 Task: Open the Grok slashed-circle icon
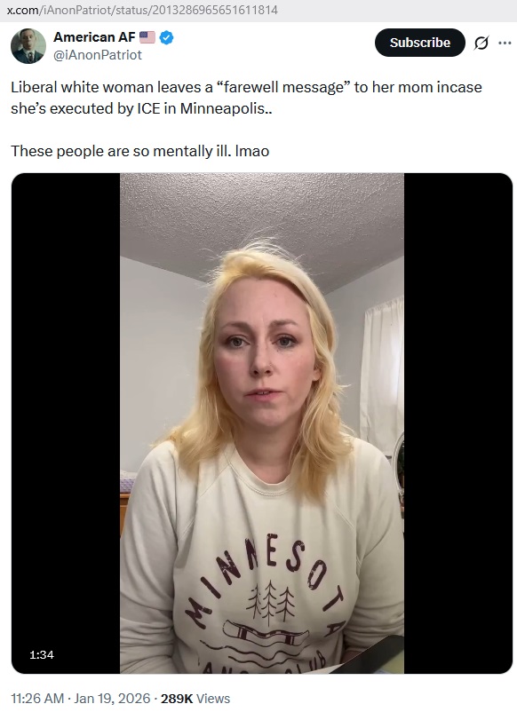pyautogui.click(x=481, y=43)
